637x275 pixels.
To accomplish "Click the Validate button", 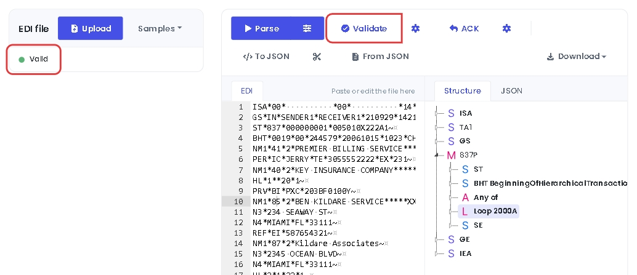I will 364,28.
